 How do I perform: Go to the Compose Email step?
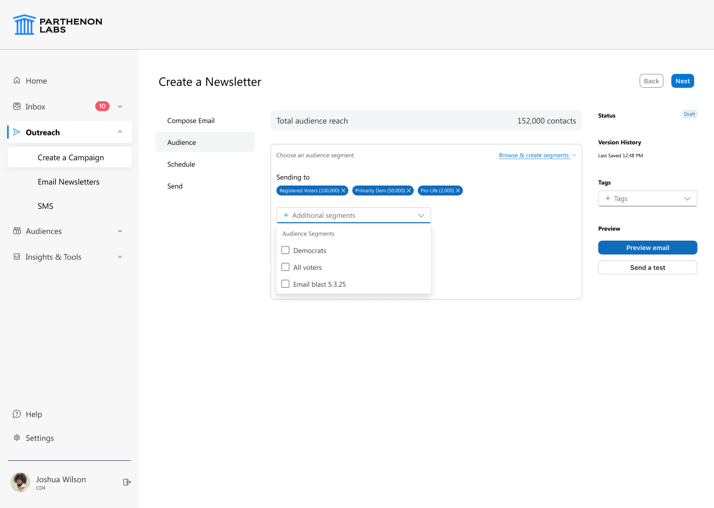click(205, 121)
